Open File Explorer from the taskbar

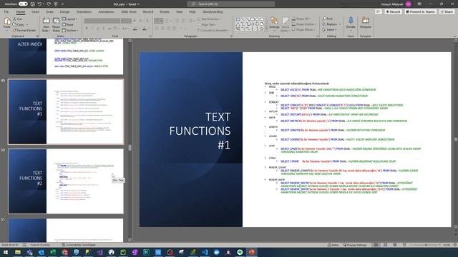tap(18, 252)
